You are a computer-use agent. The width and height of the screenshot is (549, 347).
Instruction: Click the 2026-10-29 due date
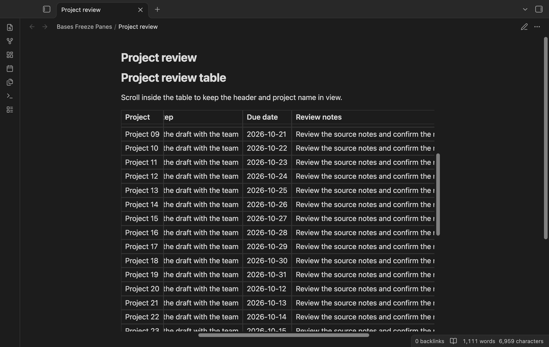coord(267,247)
